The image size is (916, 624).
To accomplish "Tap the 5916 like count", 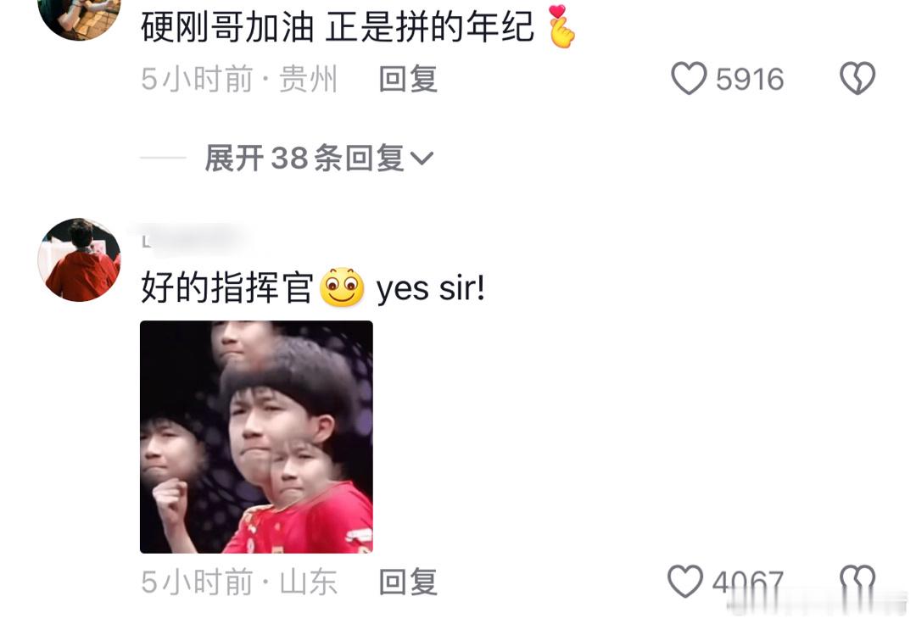I will coord(750,79).
